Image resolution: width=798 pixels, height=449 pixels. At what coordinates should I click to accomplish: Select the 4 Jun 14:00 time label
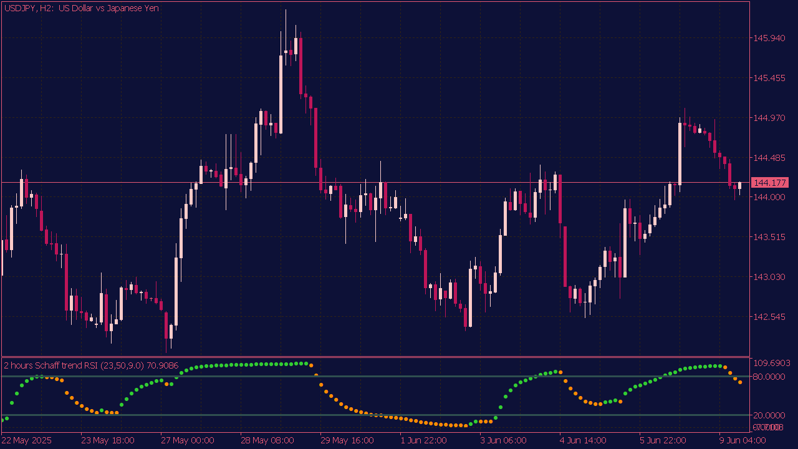click(583, 440)
